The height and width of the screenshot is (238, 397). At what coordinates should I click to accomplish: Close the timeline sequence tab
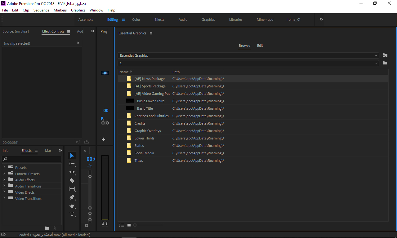pos(85,151)
